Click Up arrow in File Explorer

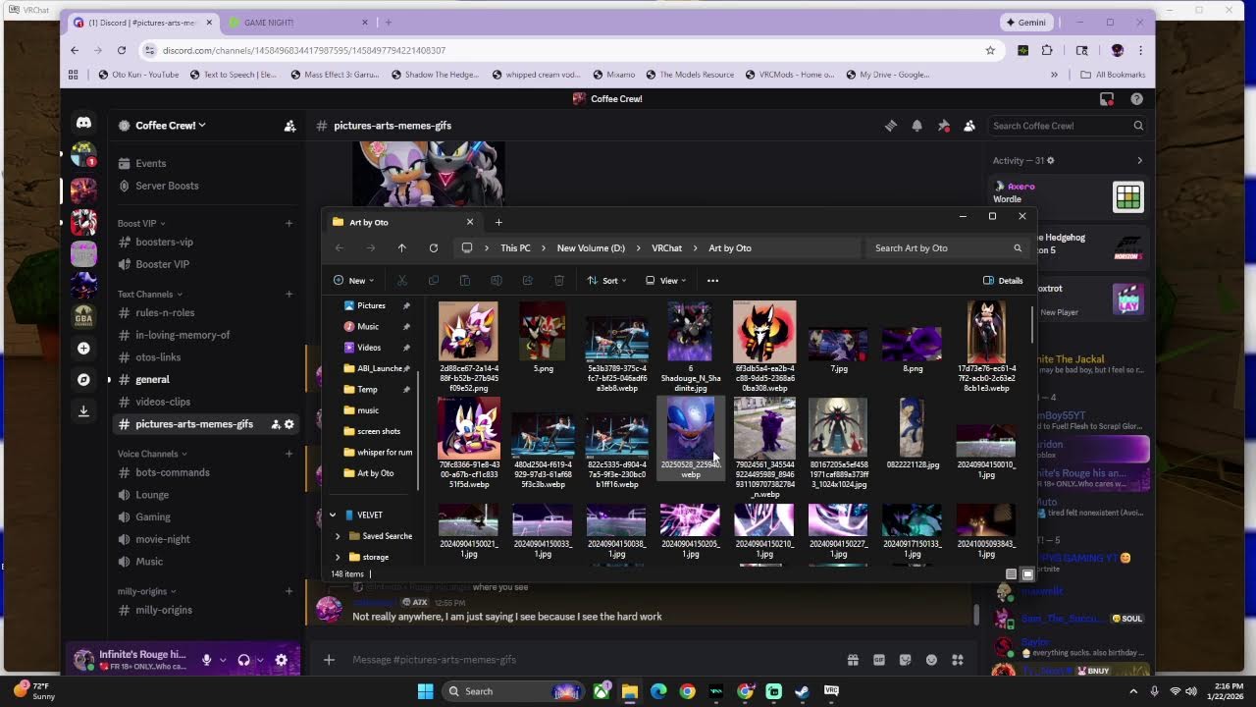pos(401,247)
